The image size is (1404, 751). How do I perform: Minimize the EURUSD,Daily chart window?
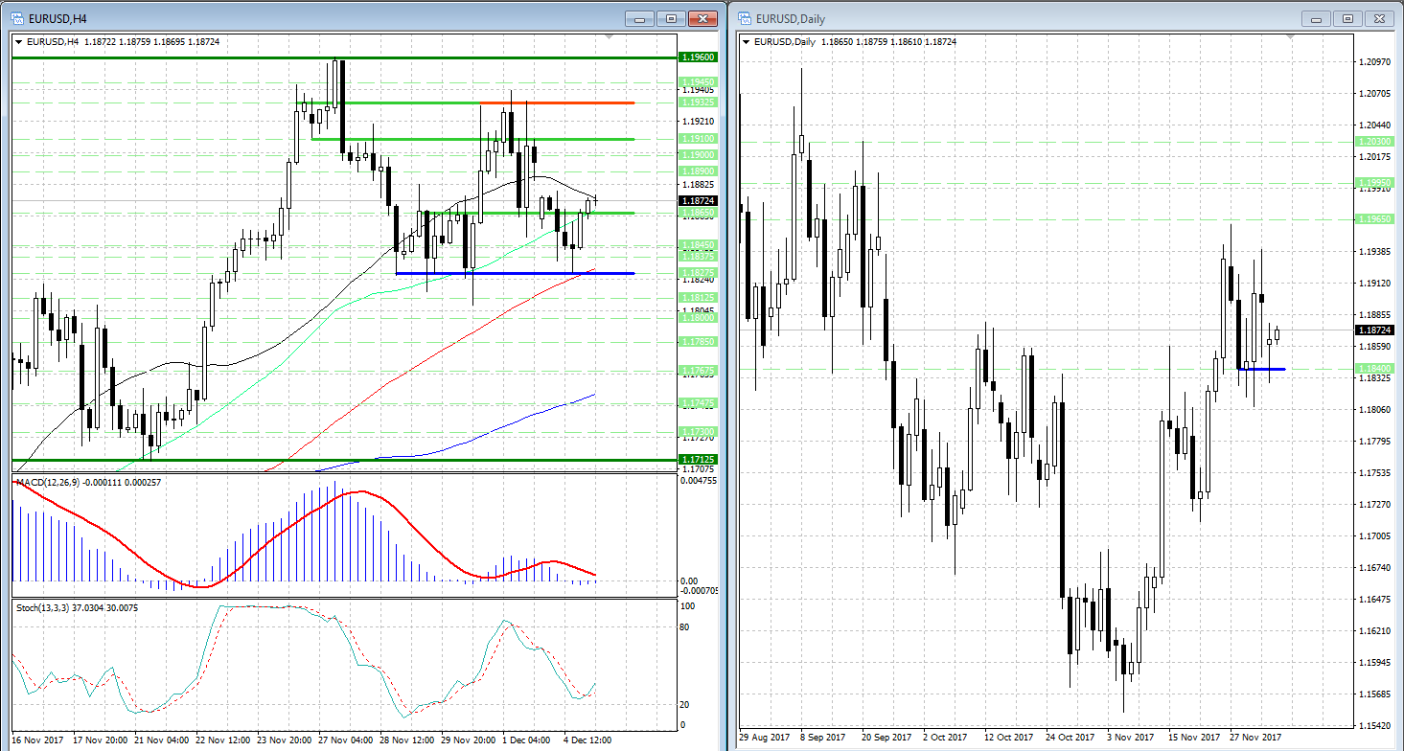(x=1318, y=18)
